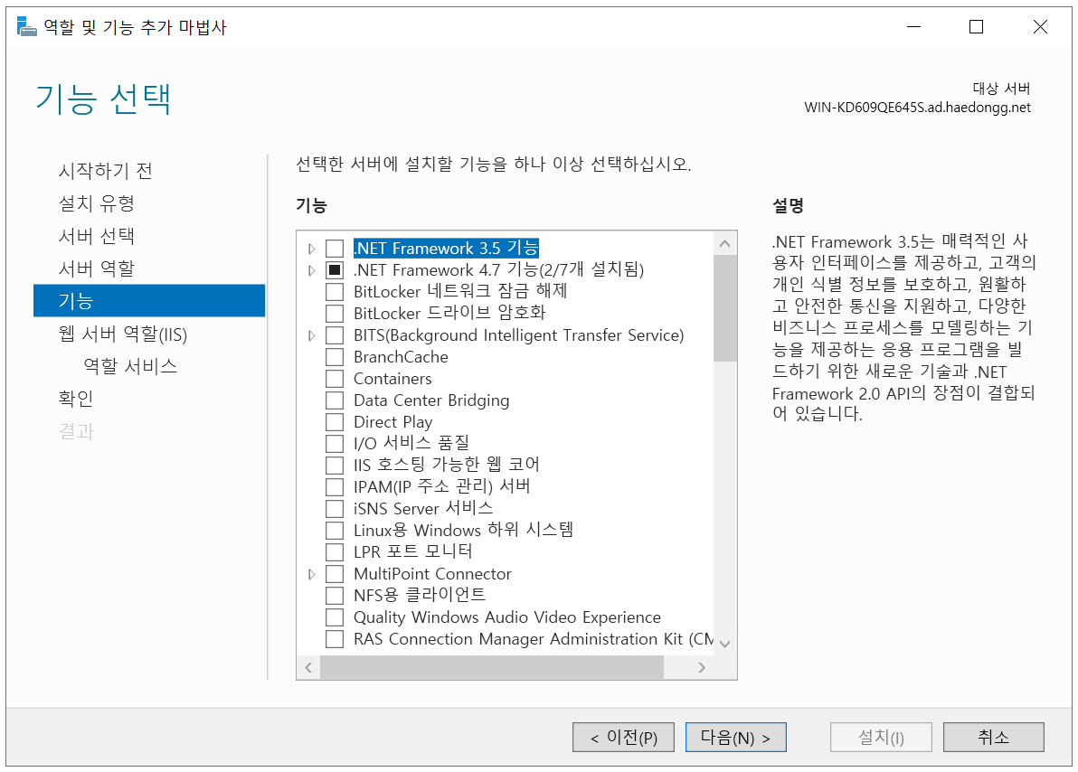Image resolution: width=1078 pixels, height=772 pixels.
Task: Click the 이전(P) button
Action: coord(624,738)
